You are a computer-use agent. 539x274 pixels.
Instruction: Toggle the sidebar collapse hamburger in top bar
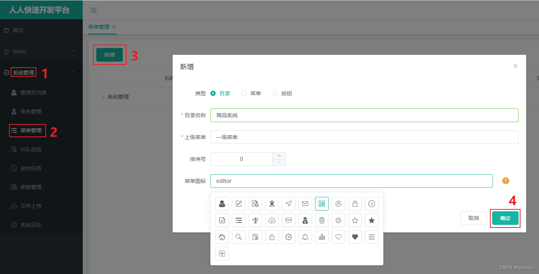point(94,10)
